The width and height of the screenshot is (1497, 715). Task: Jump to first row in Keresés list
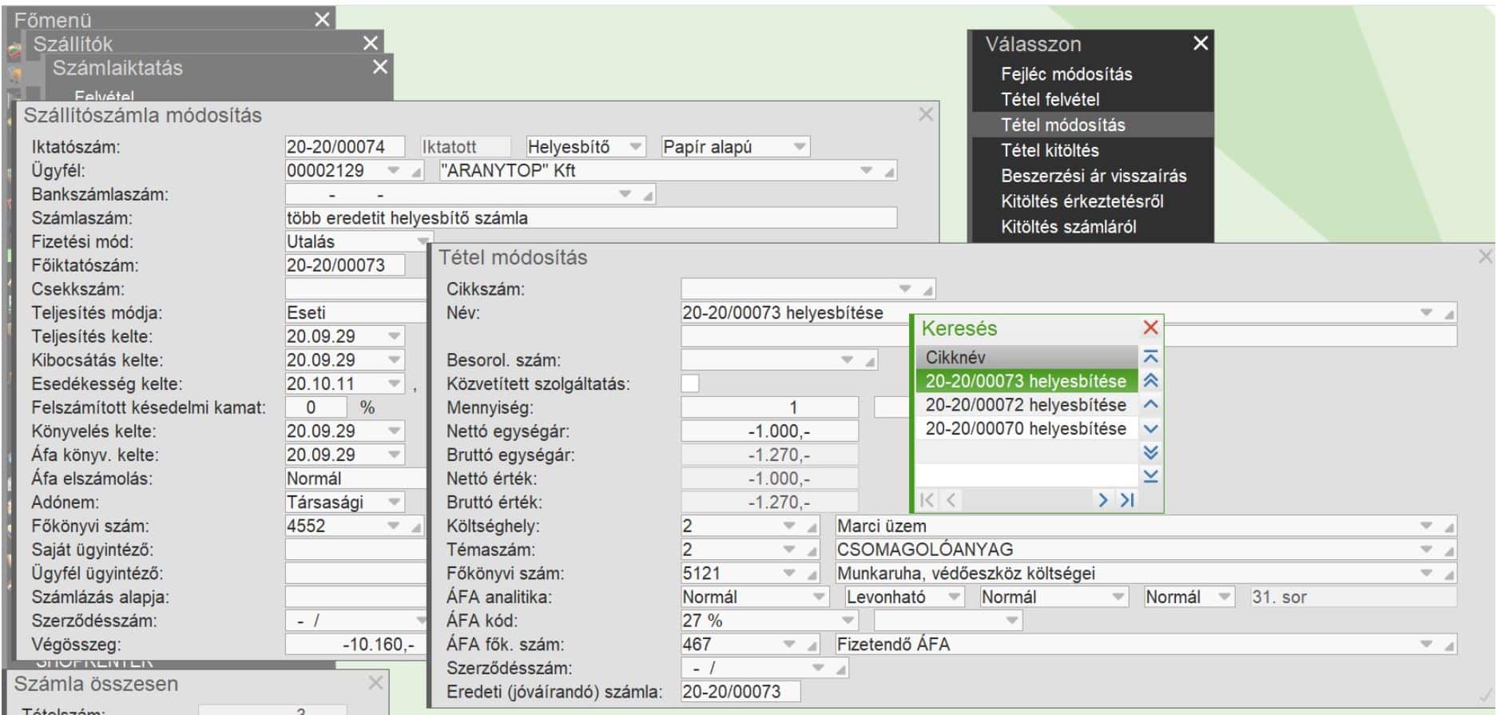[1150, 357]
